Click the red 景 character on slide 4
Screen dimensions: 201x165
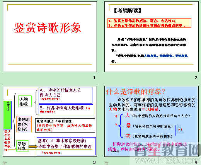click(128, 126)
